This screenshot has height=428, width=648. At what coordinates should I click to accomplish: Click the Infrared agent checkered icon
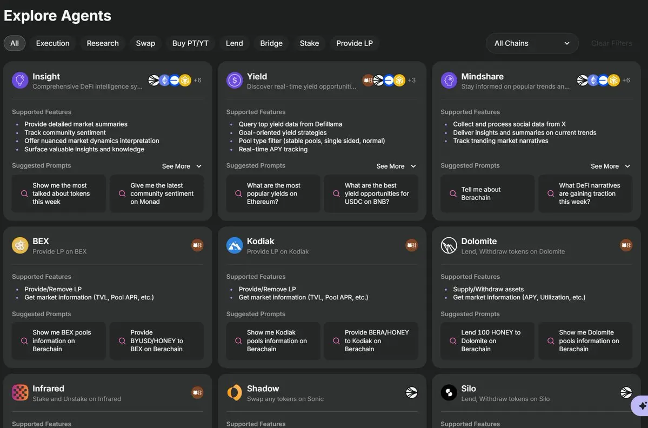[x=20, y=392]
